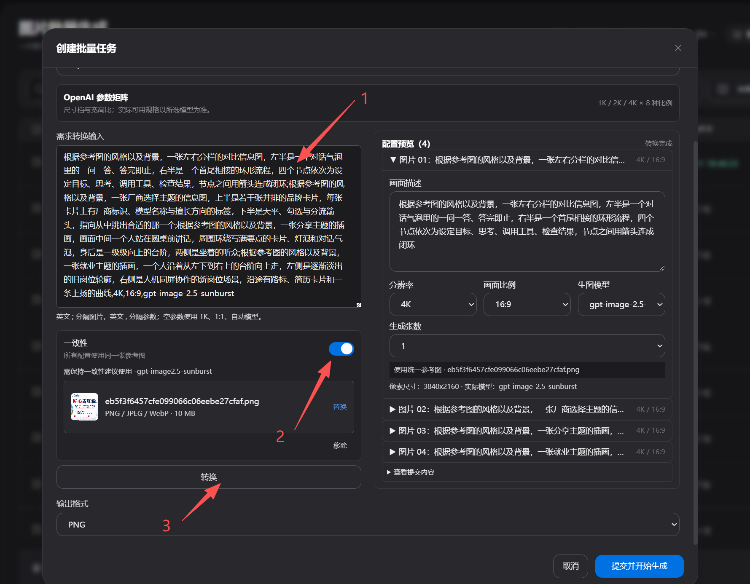Click the filename eb5f3f6457cfe099066c06eebe27cfaf.png
Screen dimensions: 750x584
pos(182,401)
